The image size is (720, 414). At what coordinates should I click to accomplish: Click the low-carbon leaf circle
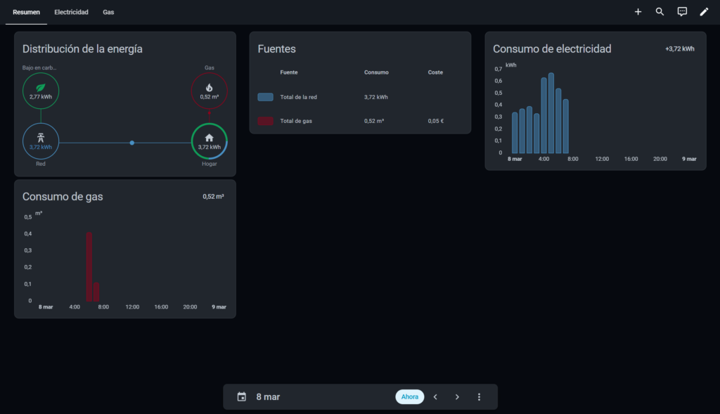(x=41, y=91)
